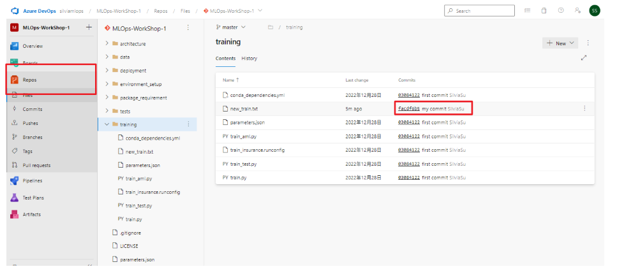617x269 pixels.
Task: Open the New dropdown button
Action: click(560, 43)
